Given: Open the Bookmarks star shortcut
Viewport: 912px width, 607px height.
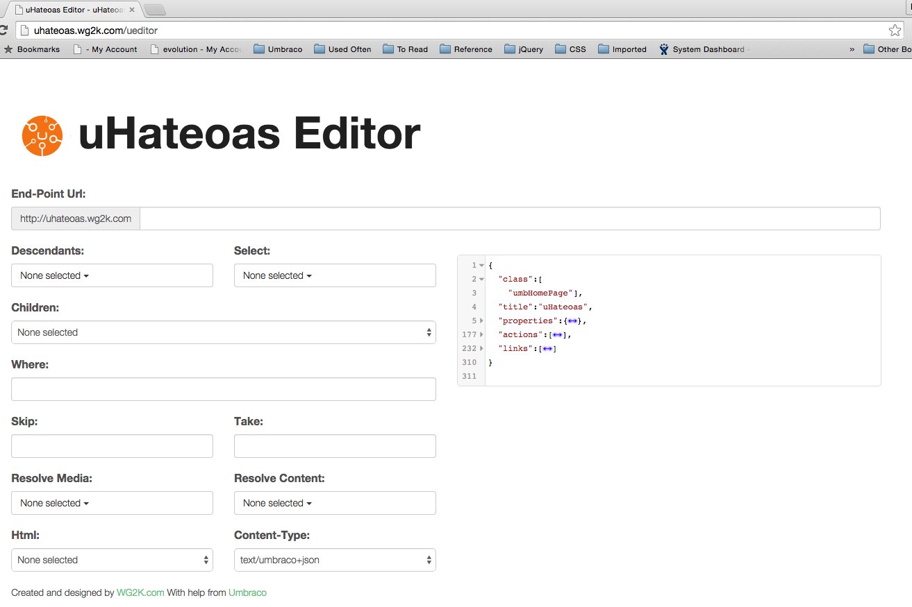Looking at the screenshot, I should (32, 49).
